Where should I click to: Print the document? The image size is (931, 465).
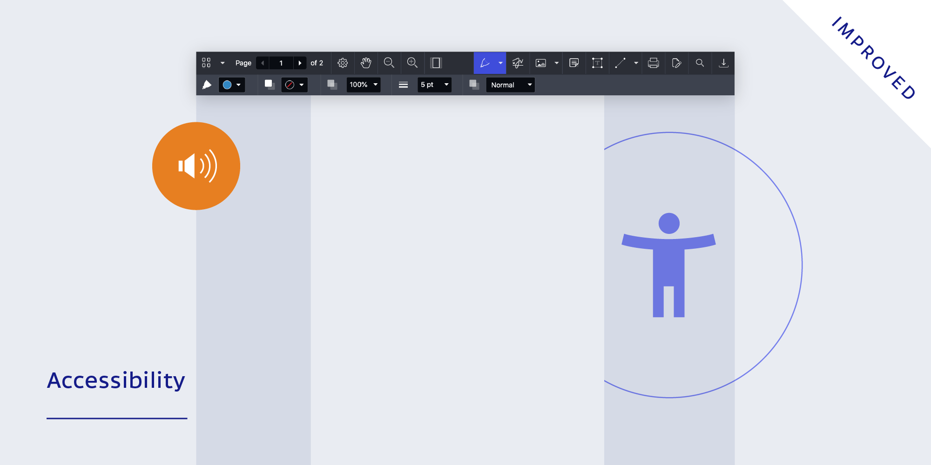coord(654,63)
